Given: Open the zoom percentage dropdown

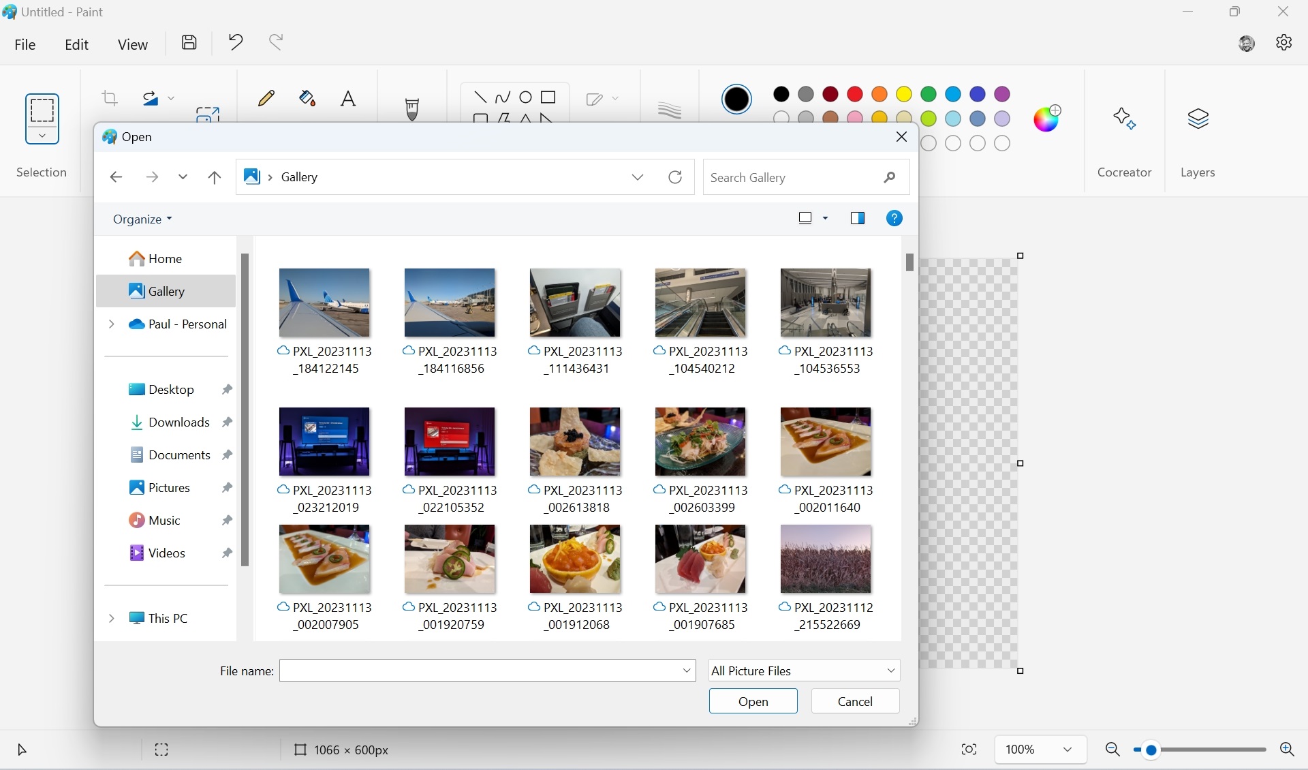Looking at the screenshot, I should click(x=1068, y=750).
